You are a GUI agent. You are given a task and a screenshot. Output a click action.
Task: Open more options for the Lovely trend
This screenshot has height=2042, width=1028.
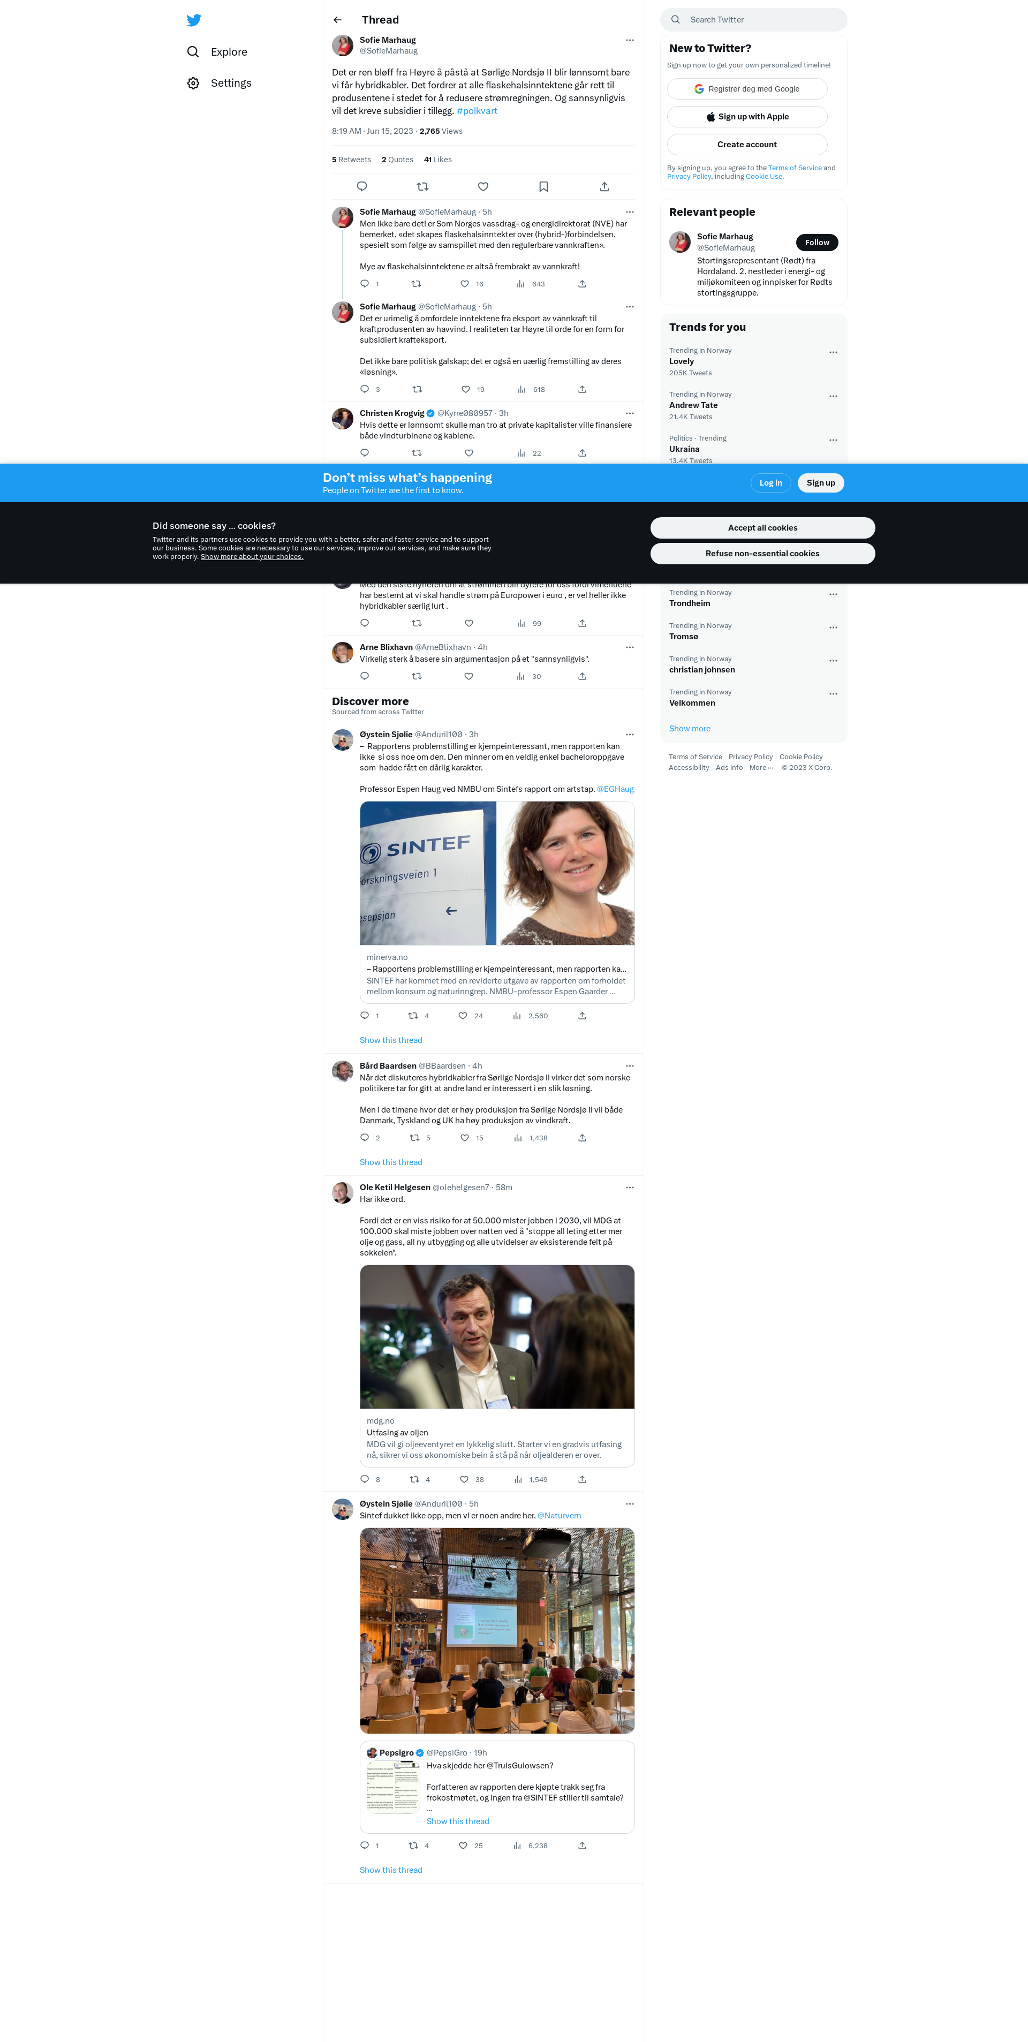pos(833,352)
